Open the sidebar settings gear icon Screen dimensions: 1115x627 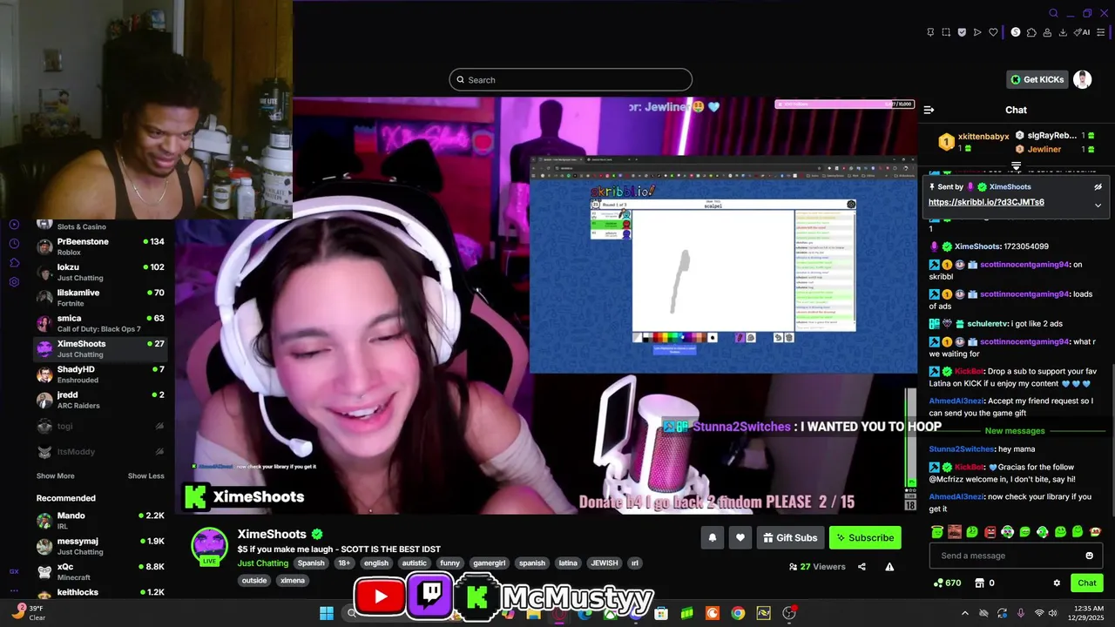click(x=14, y=282)
